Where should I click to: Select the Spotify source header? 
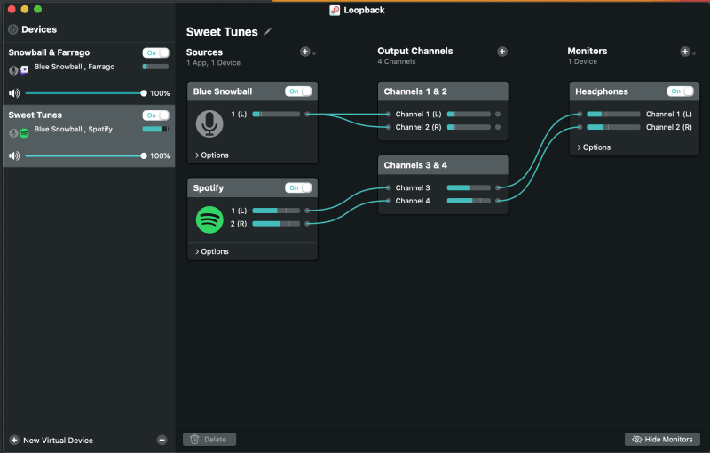coord(252,187)
